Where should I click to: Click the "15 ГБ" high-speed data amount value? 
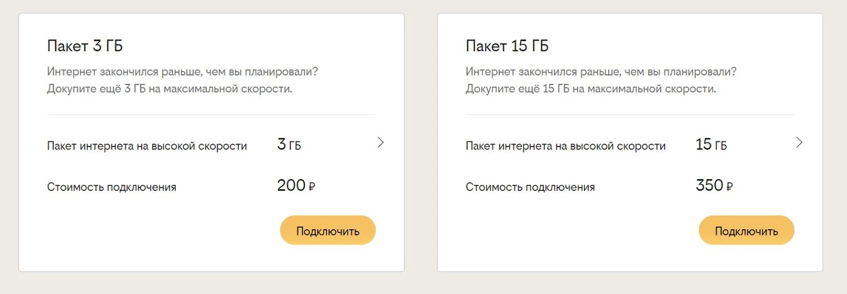tap(711, 145)
